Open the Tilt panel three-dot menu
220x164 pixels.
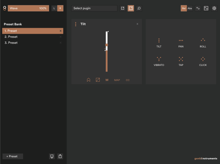pyautogui.click(x=76, y=24)
